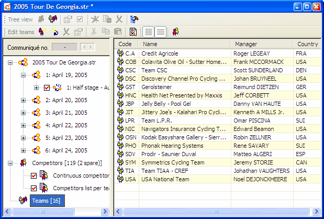
Task: Click the greyed checkmark icon in Tree view toolbar
Action: 80,19
